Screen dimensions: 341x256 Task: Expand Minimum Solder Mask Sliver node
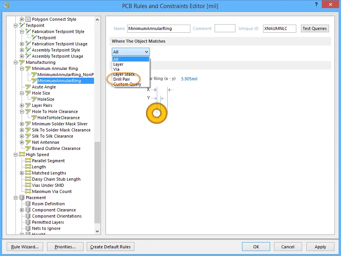tap(22, 124)
